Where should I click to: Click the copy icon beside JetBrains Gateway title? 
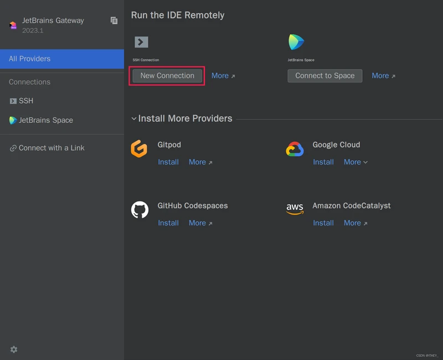click(114, 20)
